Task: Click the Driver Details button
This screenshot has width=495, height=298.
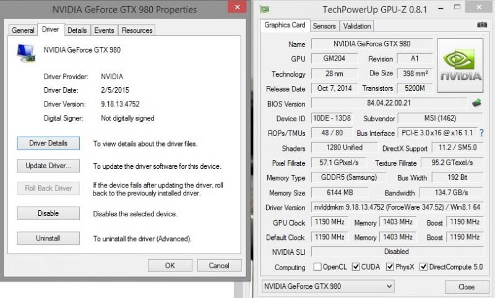Action: pyautogui.click(x=48, y=143)
